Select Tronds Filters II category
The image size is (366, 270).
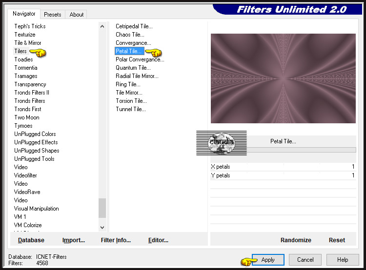(32, 93)
